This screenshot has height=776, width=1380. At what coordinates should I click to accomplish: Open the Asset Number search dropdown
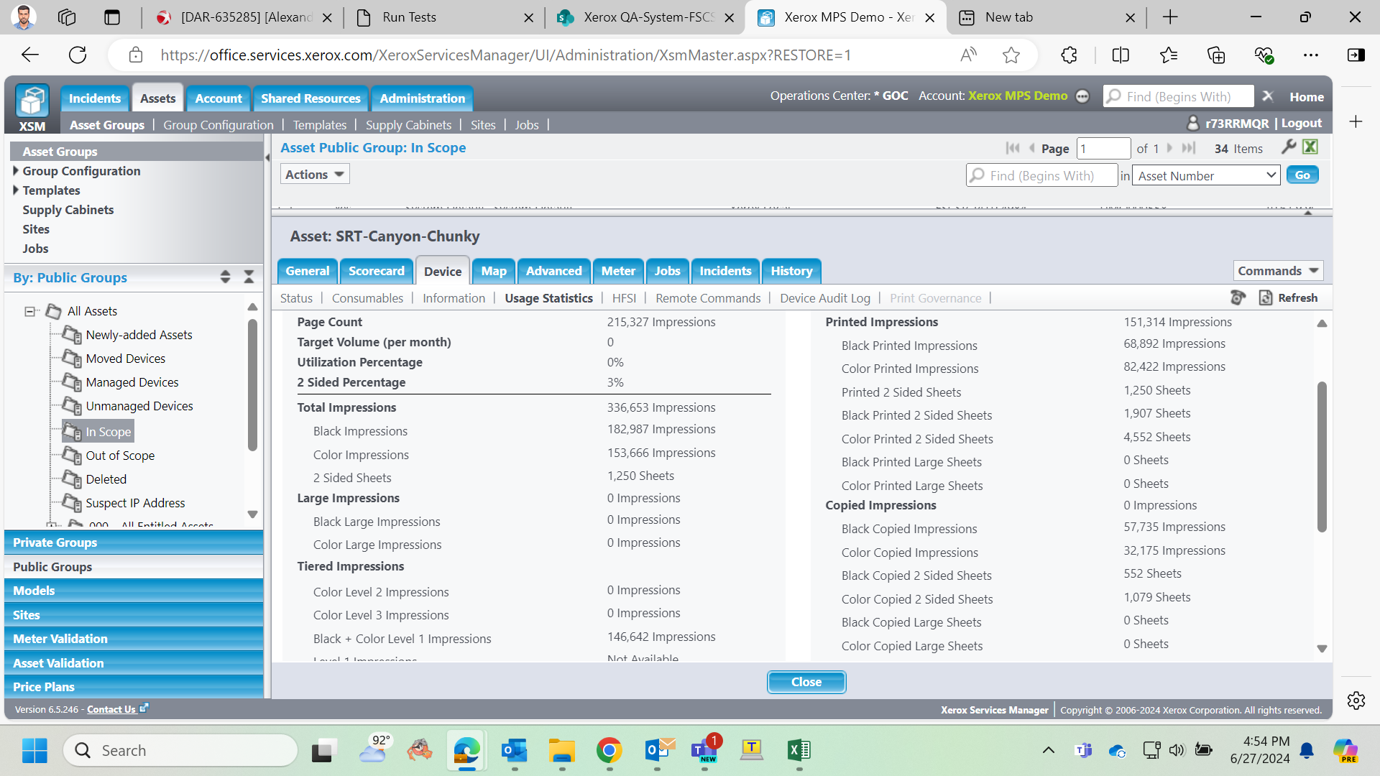pyautogui.click(x=1205, y=175)
